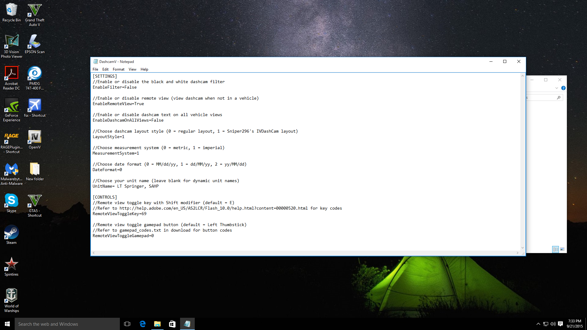Select the OpenIV desktop shortcut
Viewport: 587px width, 330px height.
(x=35, y=137)
